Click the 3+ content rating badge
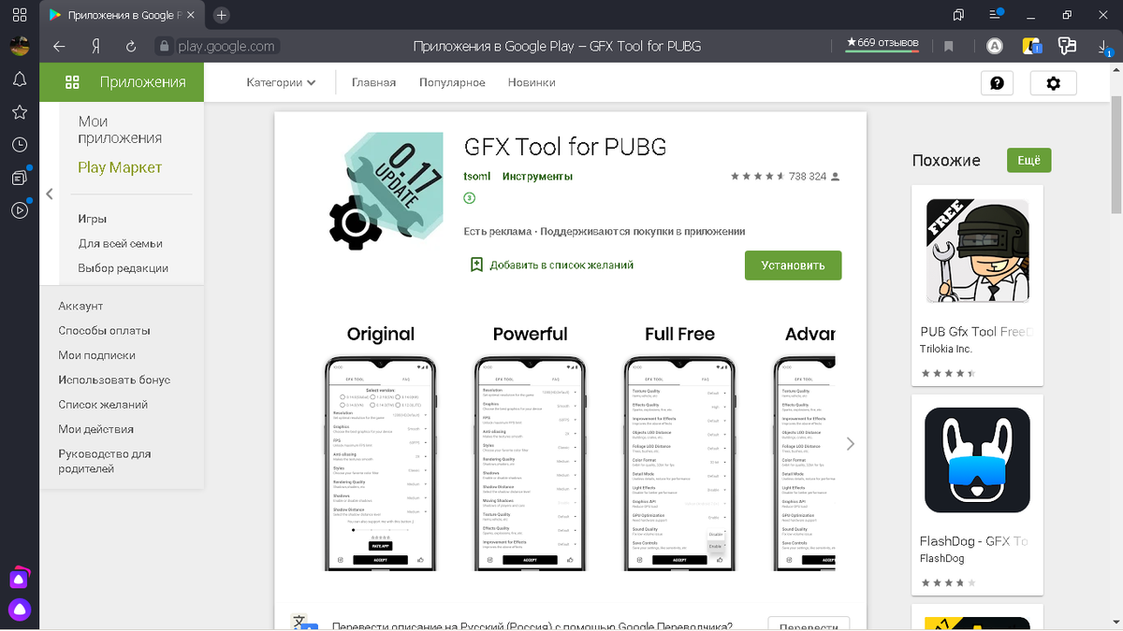Screen dimensions: 1123x631 pyautogui.click(x=470, y=198)
